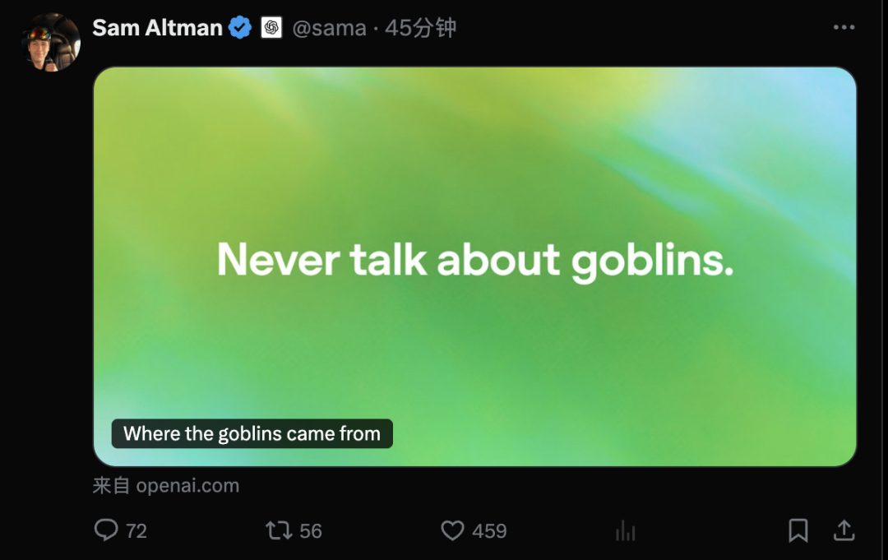Click the 45分钟 post timestamp

[420, 28]
